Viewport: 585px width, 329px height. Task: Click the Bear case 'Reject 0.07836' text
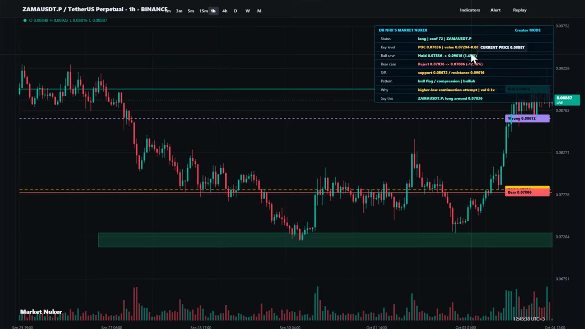[x=450, y=64]
